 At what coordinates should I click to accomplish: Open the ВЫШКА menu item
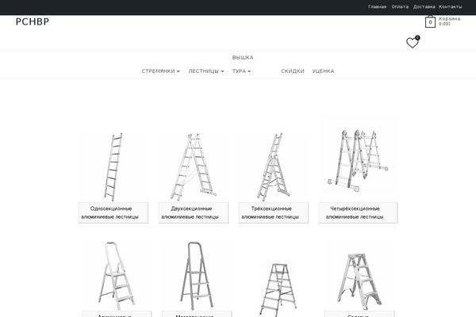[x=243, y=57]
